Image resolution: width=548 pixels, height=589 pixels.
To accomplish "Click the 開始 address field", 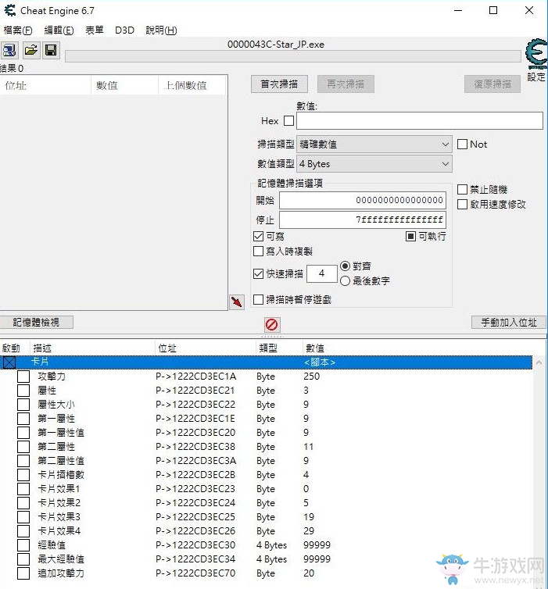I will [x=362, y=200].
